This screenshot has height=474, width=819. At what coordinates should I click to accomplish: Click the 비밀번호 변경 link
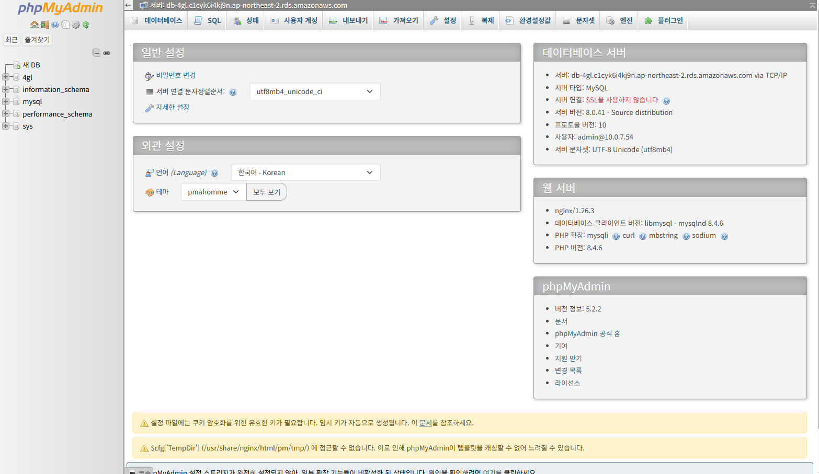(176, 75)
